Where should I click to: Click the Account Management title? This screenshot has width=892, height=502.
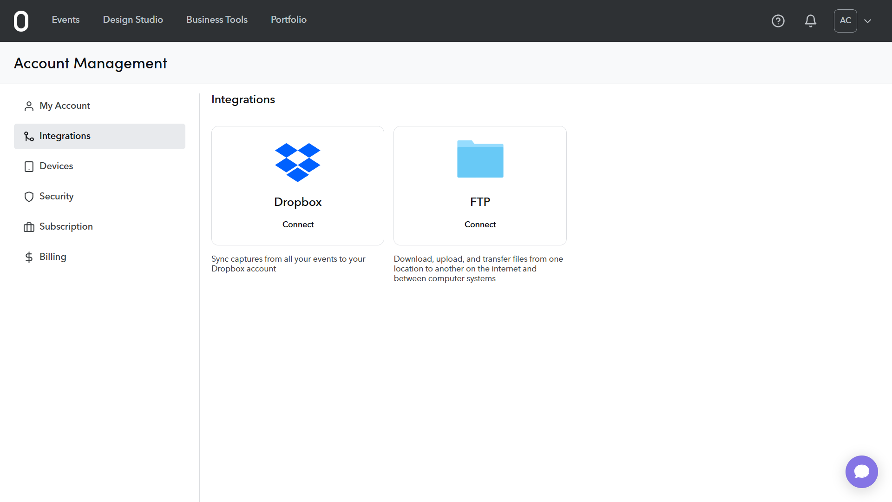[91, 63]
